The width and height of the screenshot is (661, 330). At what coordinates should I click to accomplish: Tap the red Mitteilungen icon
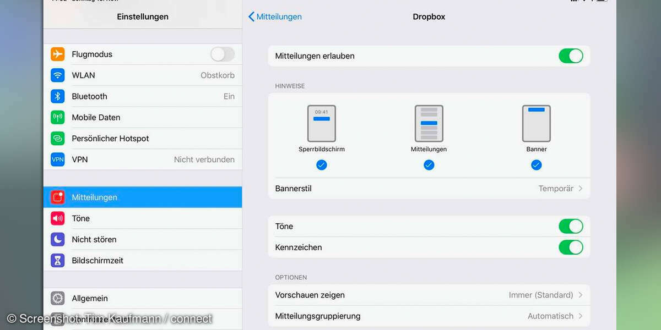tap(58, 197)
